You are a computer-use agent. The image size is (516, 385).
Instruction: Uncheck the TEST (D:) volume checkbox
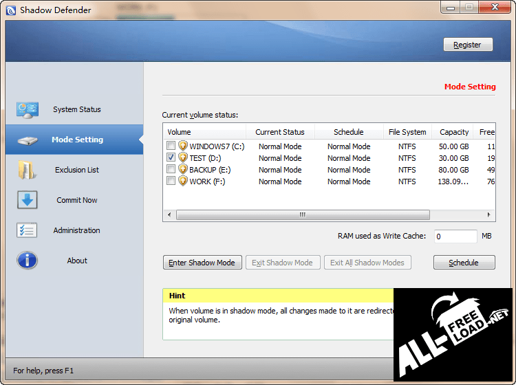(171, 158)
